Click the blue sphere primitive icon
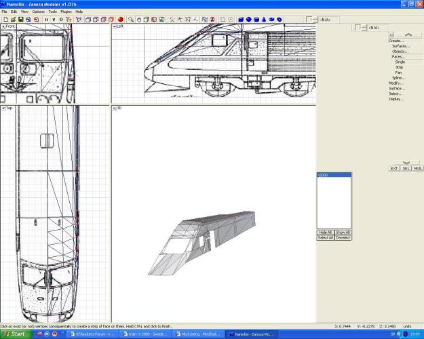The width and height of the screenshot is (424, 339). [x=248, y=20]
